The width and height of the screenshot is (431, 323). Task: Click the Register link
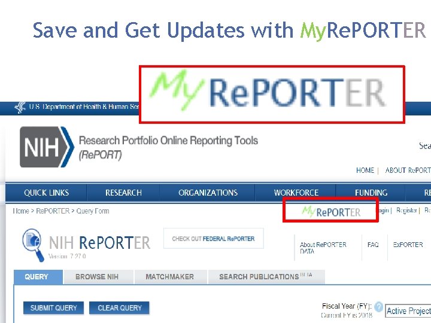coord(406,211)
